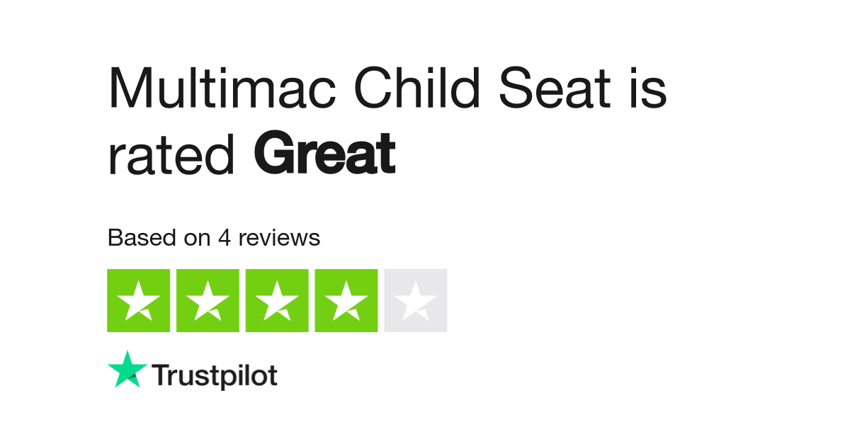Click the number 4 in review count
850x444 pixels.
point(225,238)
